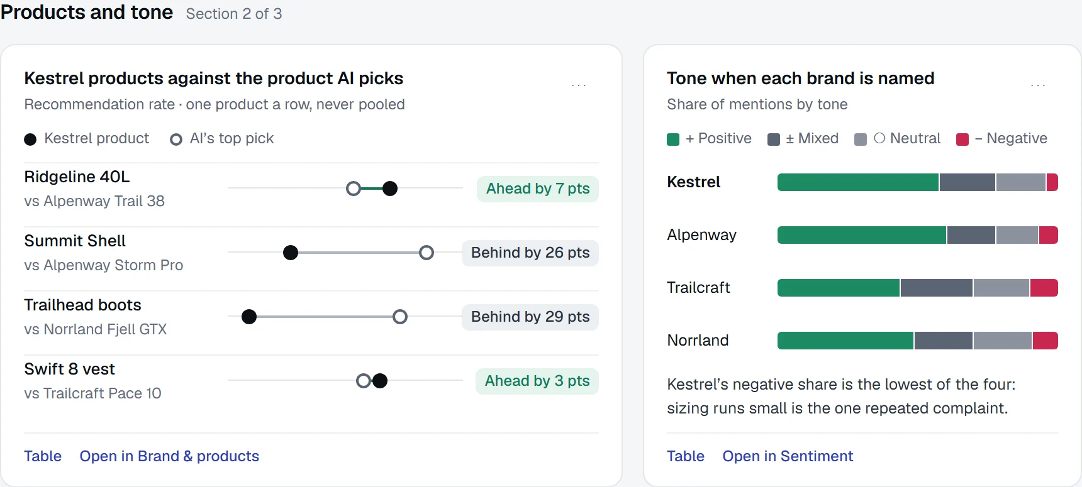Click 'vs Norland Fjell GTX' text
Viewport: 1082px width, 487px height.
96,329
